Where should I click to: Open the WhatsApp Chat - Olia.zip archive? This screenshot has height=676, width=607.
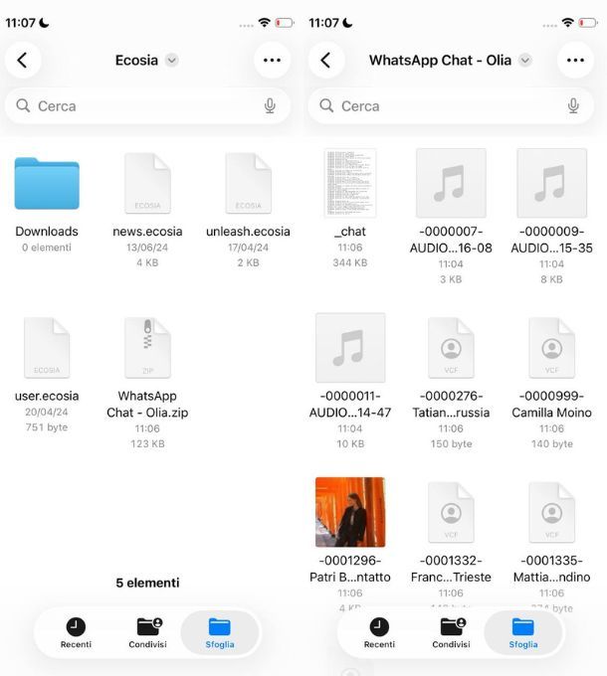(147, 348)
